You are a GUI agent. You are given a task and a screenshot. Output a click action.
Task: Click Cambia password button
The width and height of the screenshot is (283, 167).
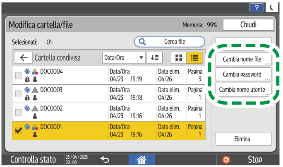pyautogui.click(x=244, y=74)
